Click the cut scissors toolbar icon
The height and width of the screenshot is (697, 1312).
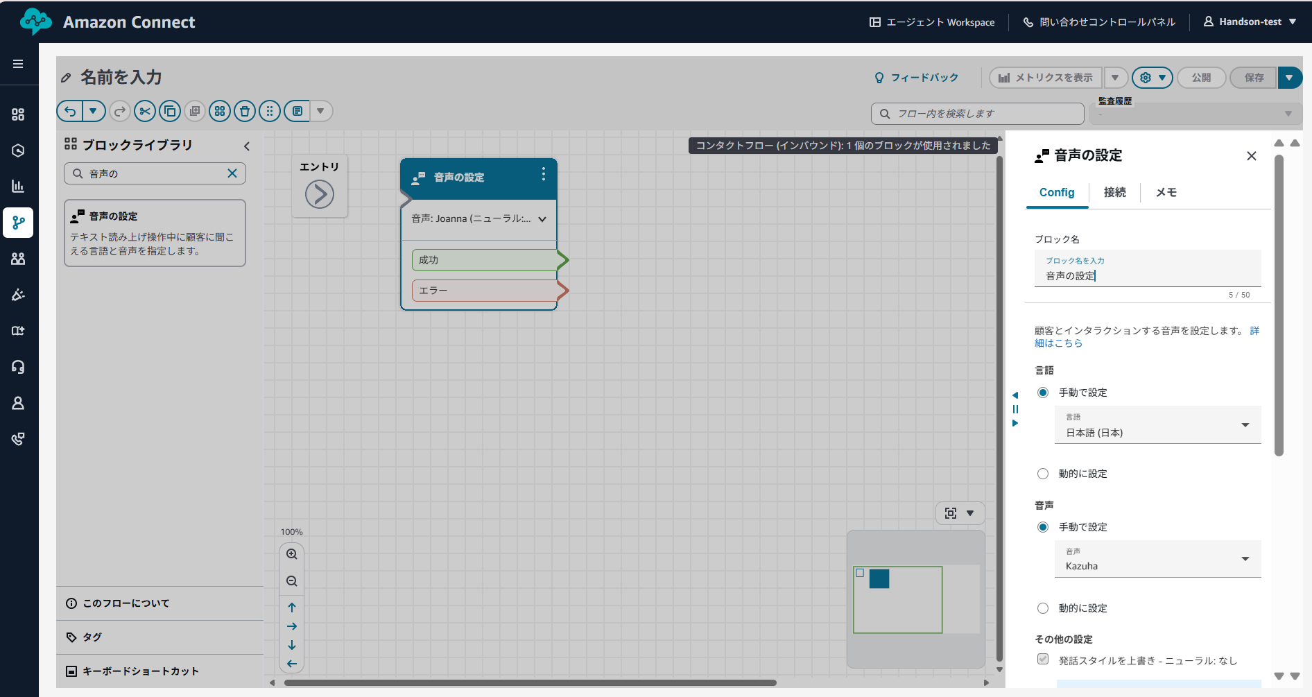point(145,111)
